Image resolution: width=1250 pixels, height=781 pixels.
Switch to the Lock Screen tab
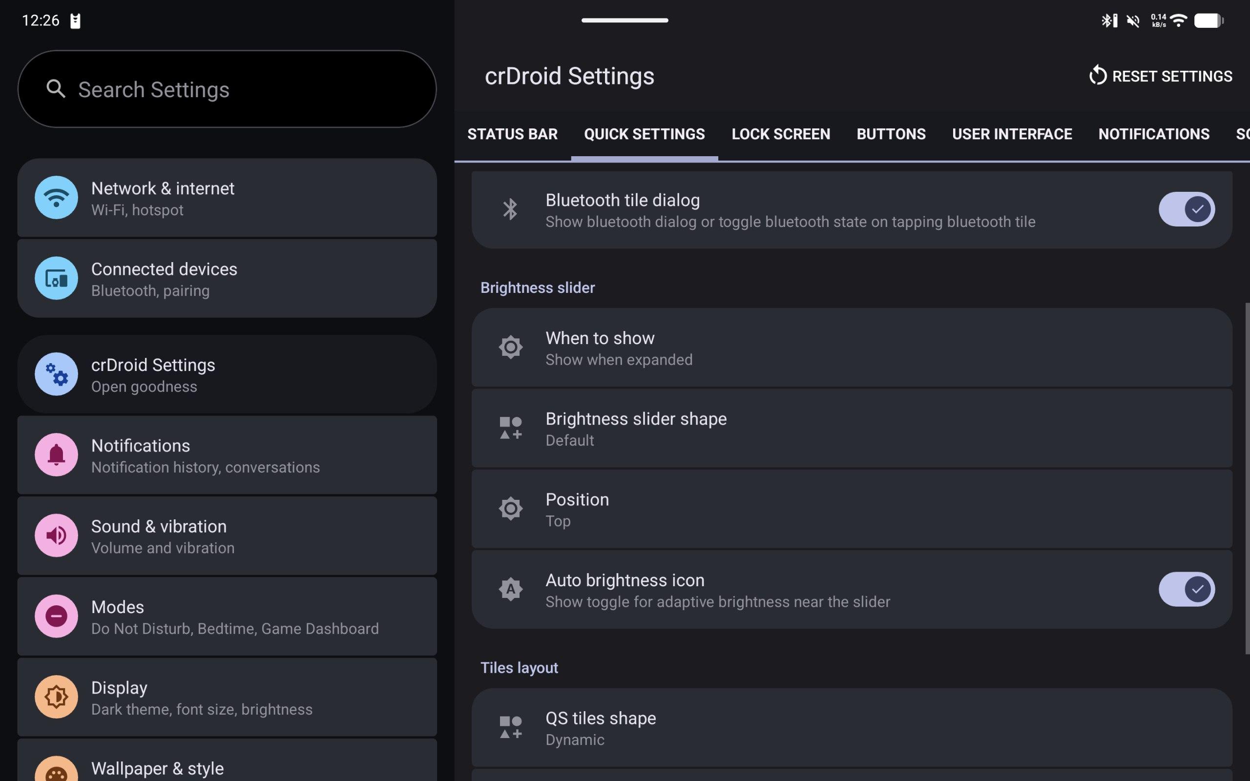pos(780,134)
